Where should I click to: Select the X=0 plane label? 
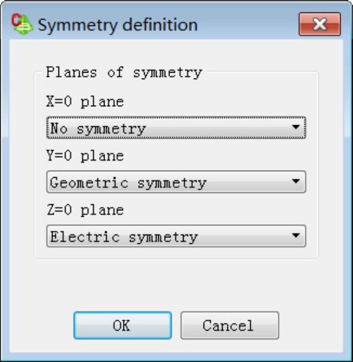pyautogui.click(x=85, y=102)
